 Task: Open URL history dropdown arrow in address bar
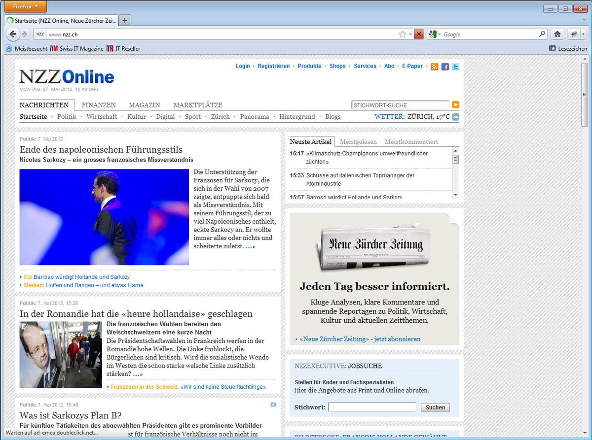pyautogui.click(x=410, y=34)
